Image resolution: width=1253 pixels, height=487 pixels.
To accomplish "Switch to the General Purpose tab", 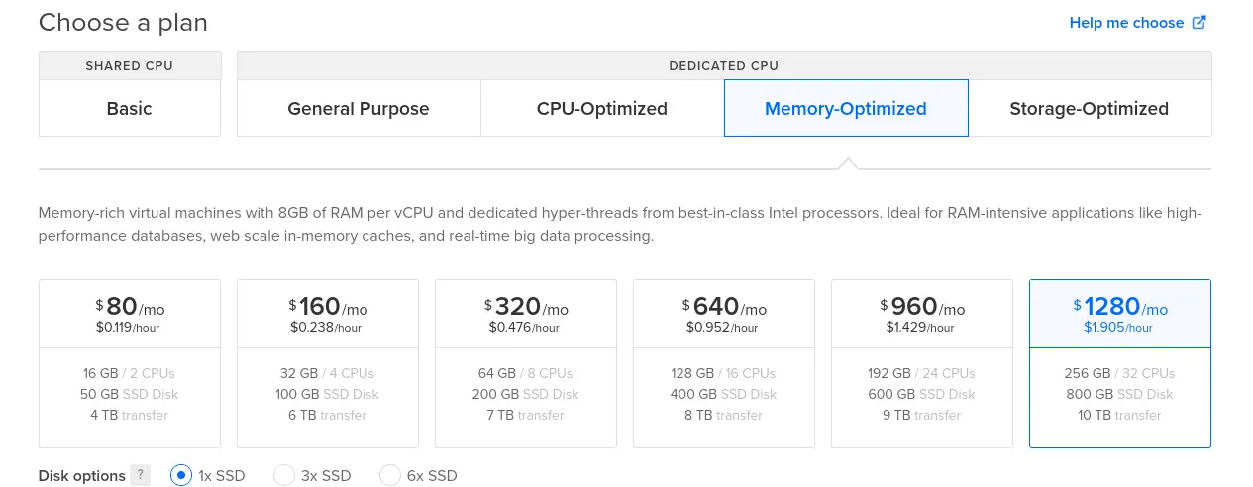I will tap(359, 109).
